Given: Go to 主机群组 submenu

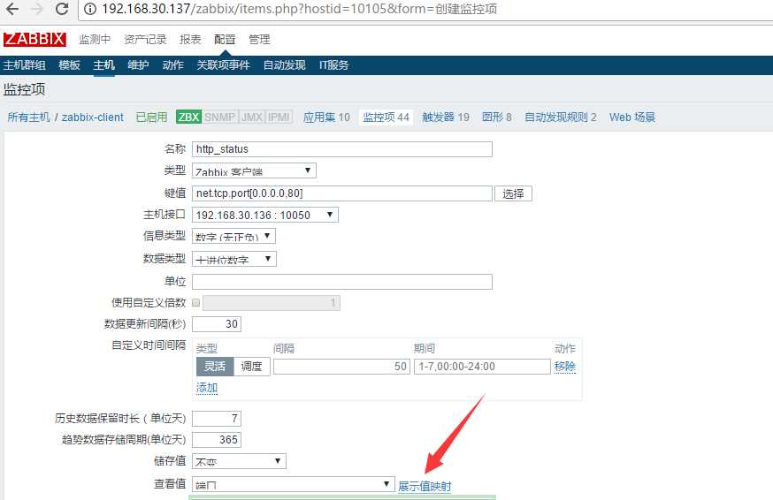Looking at the screenshot, I should (24, 65).
